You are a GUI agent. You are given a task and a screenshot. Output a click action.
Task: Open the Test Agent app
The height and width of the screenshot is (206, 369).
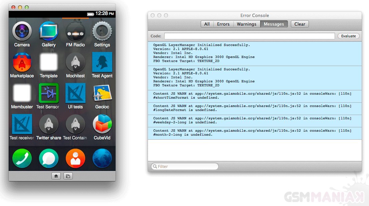(x=102, y=62)
